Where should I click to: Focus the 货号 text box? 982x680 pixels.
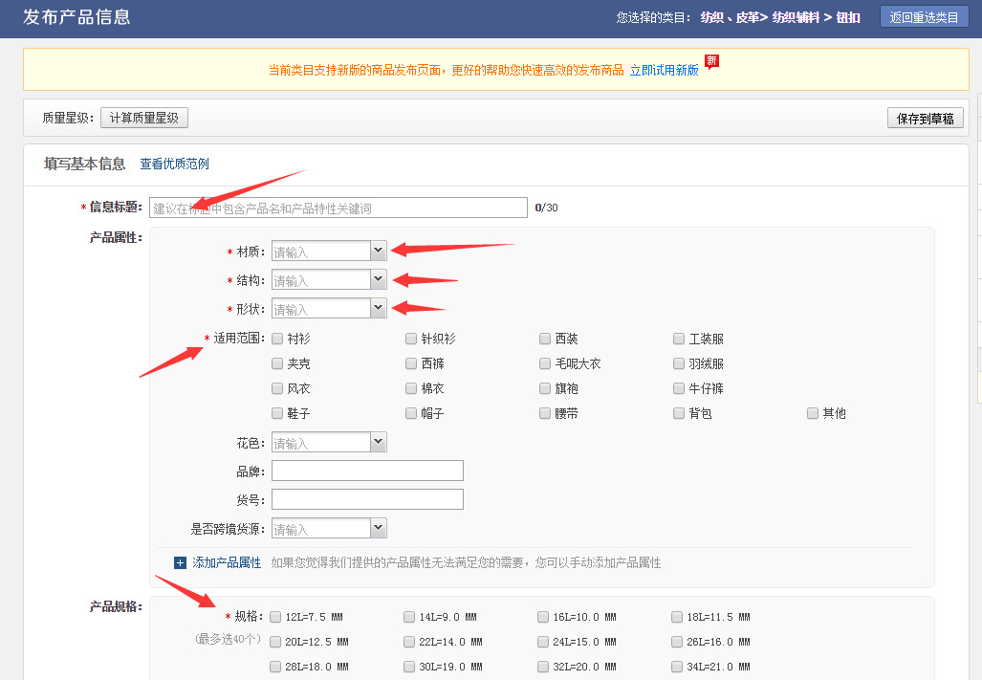coord(367,499)
